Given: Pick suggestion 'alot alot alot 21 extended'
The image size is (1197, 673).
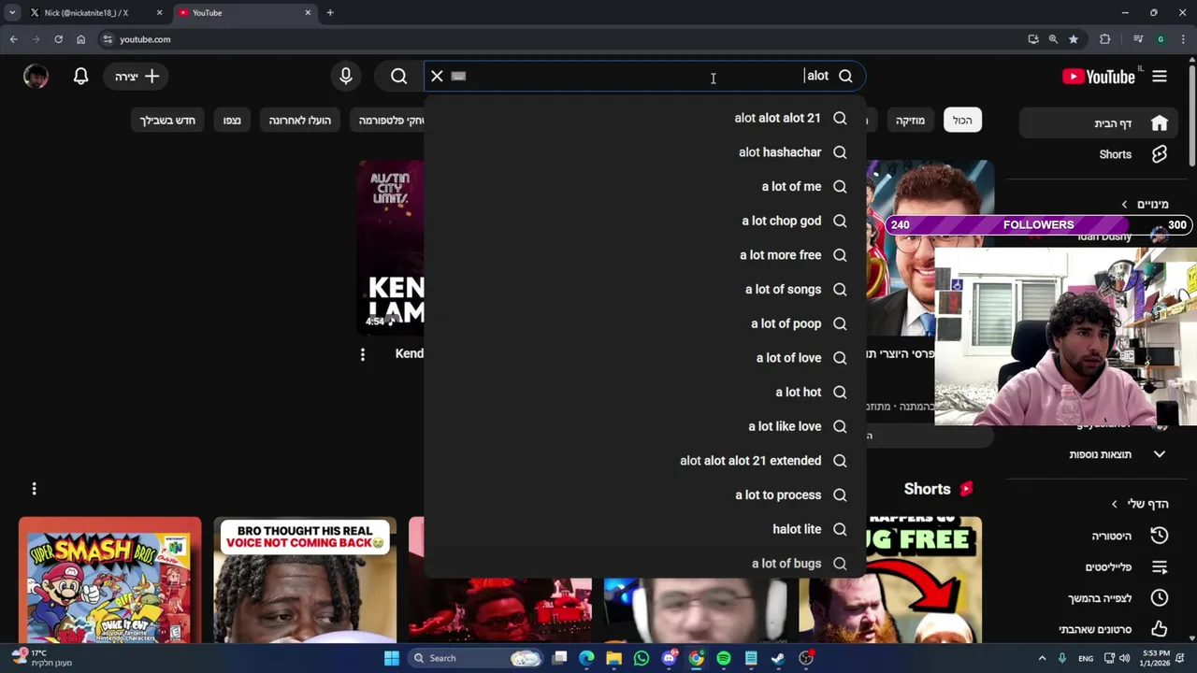Looking at the screenshot, I should [645, 461].
